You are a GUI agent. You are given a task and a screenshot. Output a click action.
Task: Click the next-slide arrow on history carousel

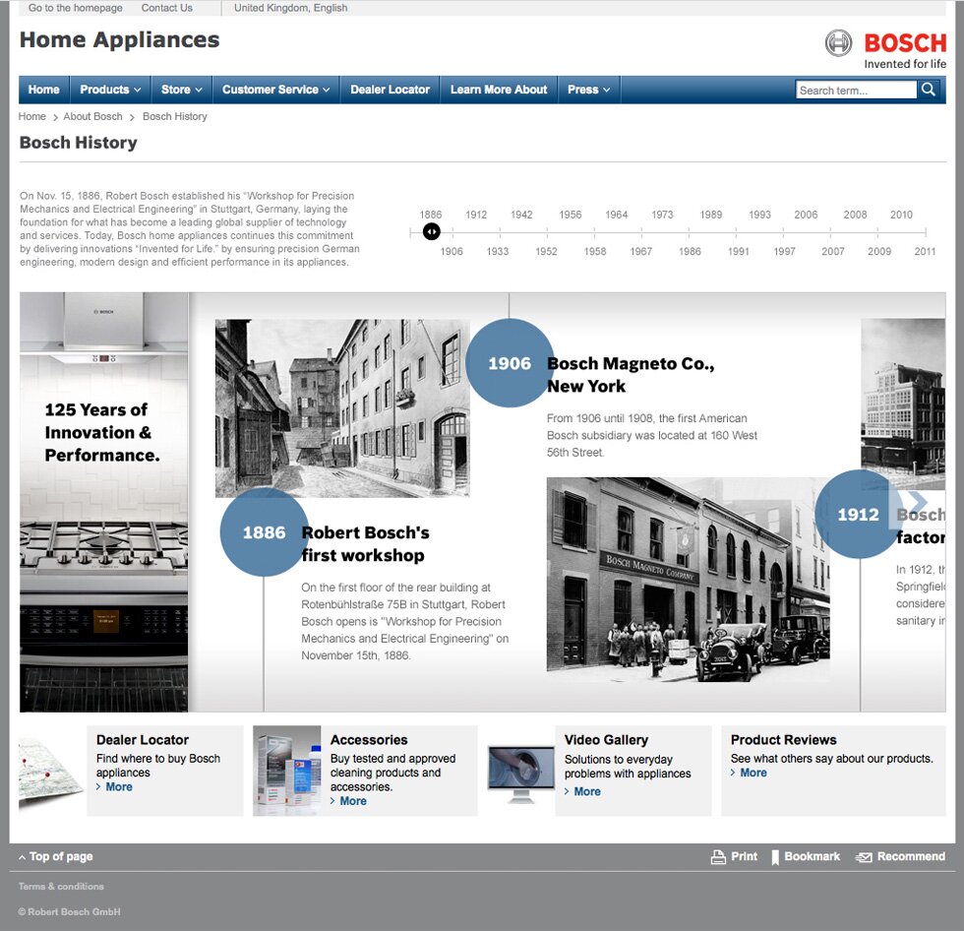click(x=917, y=502)
